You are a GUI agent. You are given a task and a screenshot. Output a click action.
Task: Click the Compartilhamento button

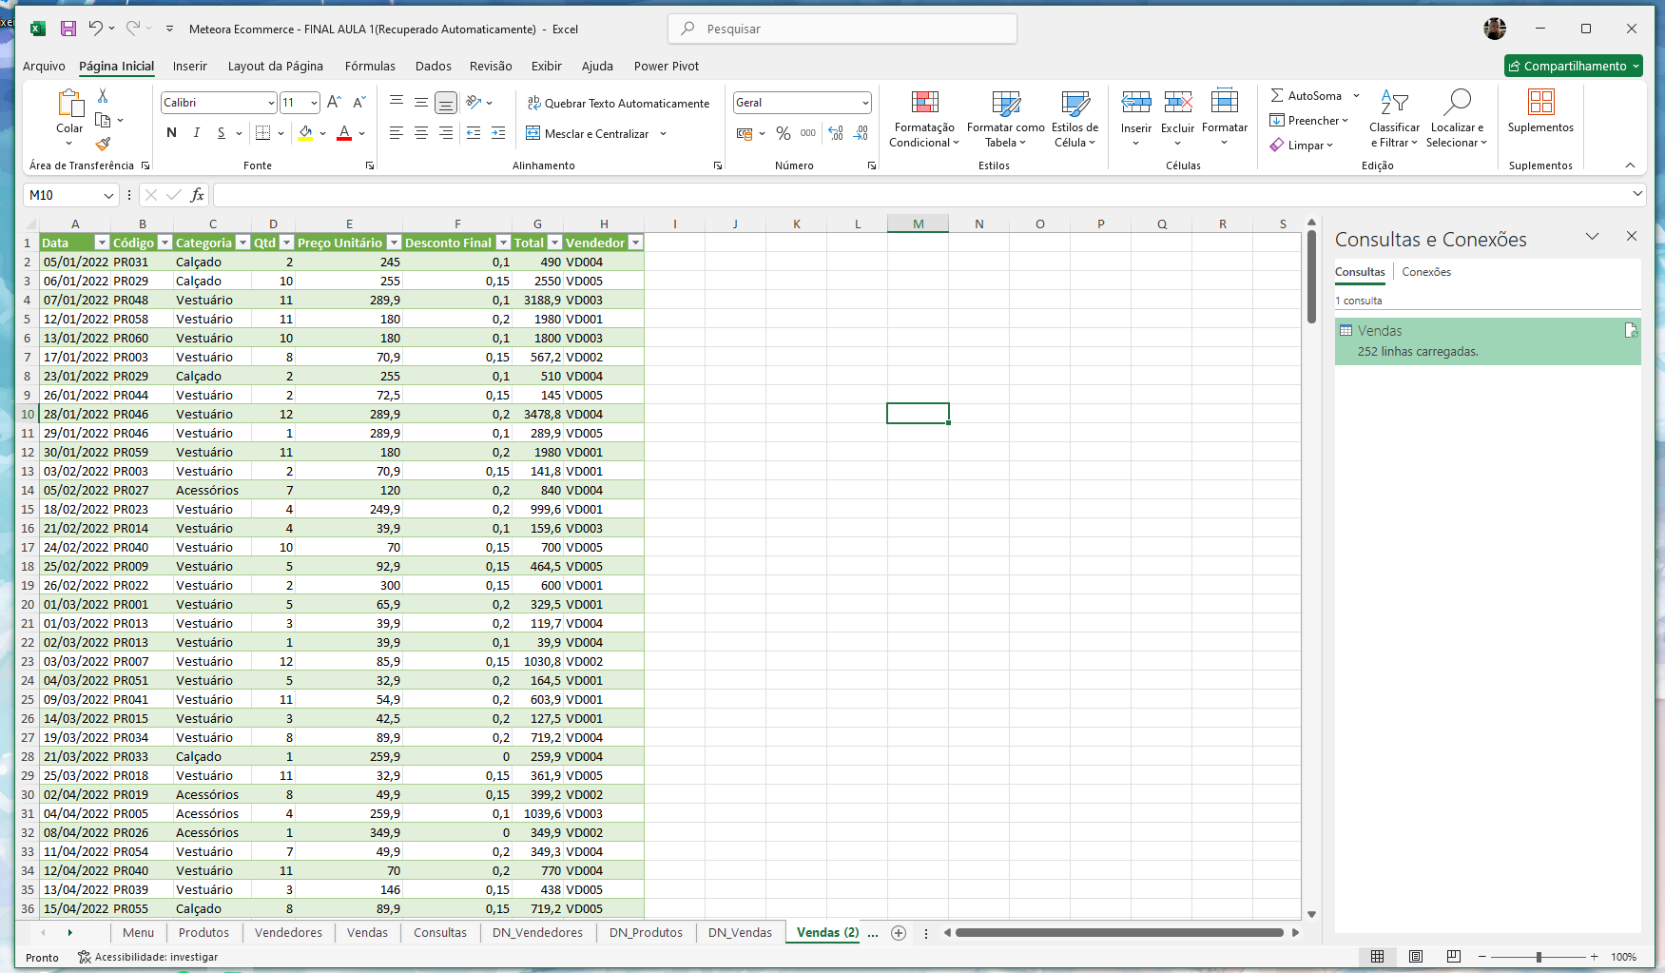pos(1573,67)
